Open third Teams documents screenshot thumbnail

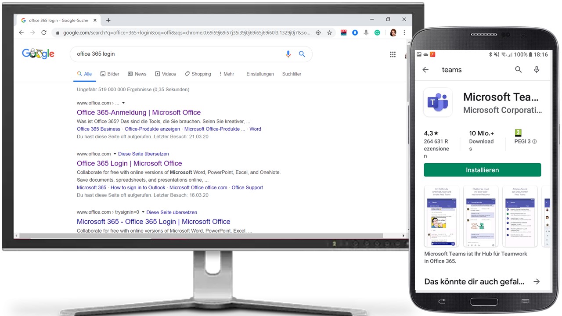tap(520, 216)
